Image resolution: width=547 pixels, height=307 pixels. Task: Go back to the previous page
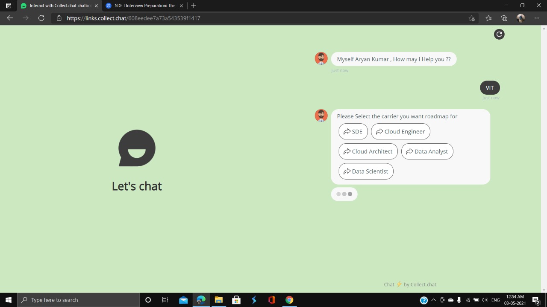(10, 18)
